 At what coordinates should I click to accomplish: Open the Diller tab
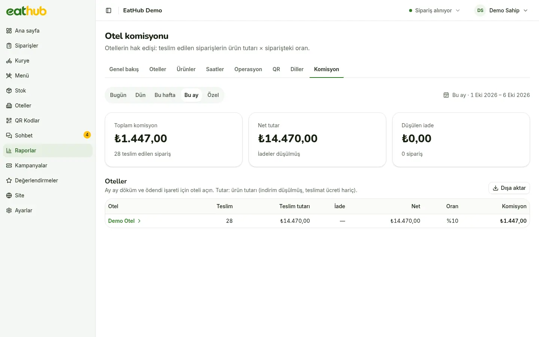point(297,69)
